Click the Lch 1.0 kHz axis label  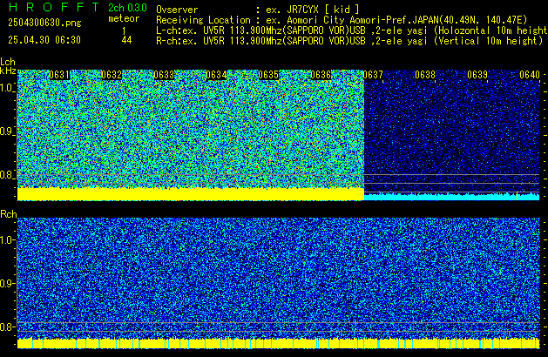click(x=7, y=88)
